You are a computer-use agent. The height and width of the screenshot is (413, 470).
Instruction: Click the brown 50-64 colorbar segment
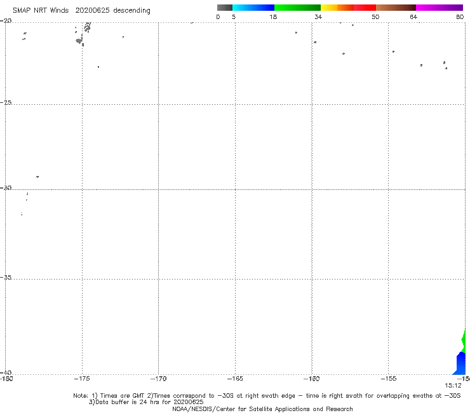coord(396,8)
